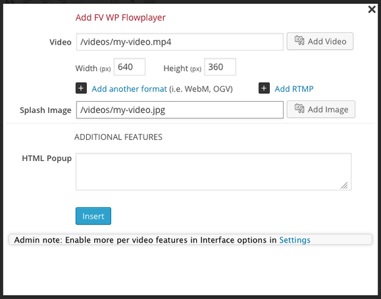Click the HTML Popup label
381x299 pixels.
tap(47, 158)
